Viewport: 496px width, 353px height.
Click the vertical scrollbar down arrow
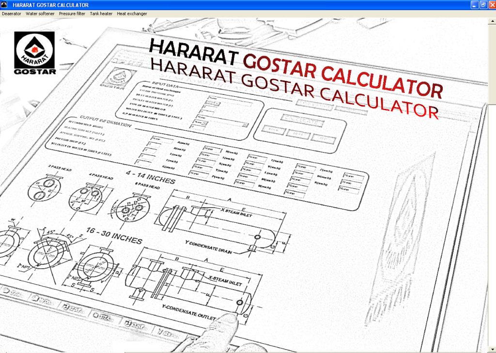[492, 349]
